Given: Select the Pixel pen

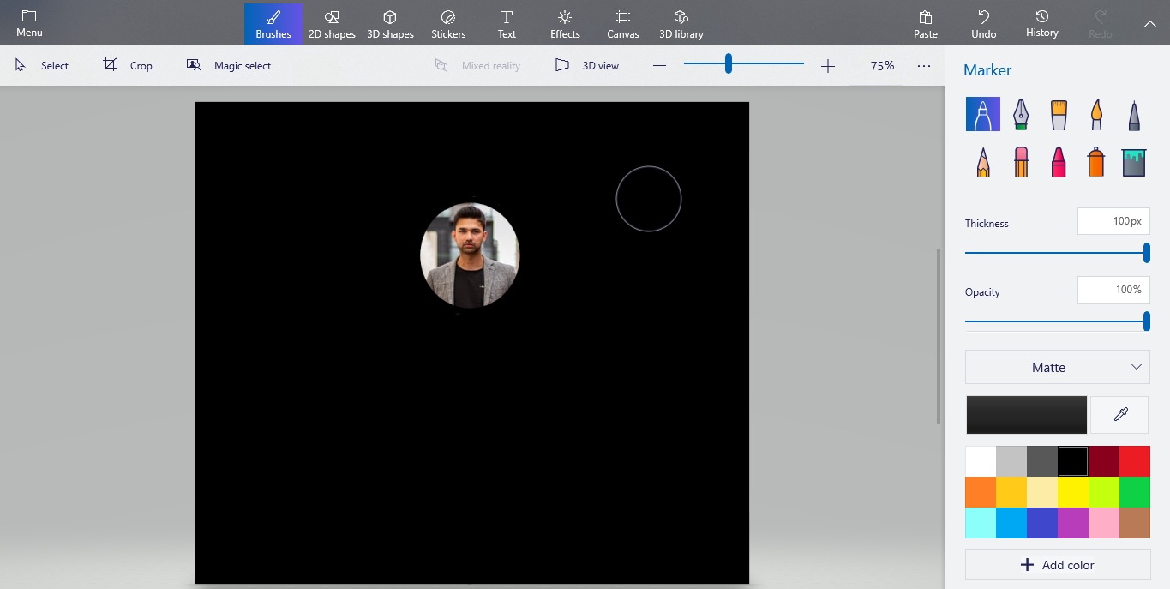Looking at the screenshot, I should pyautogui.click(x=1133, y=114).
